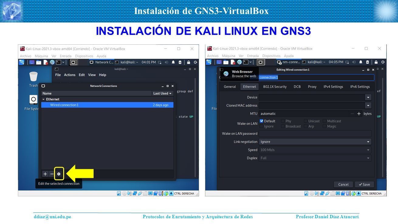The width and height of the screenshot is (398, 224).
Task: Click the Kali dragon menu icon in left VM
Action: [x=22, y=62]
